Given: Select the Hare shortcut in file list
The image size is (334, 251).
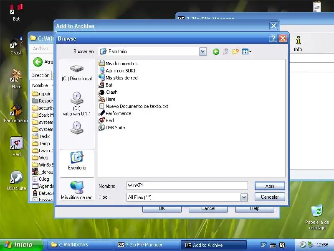Looking at the screenshot, I should pyautogui.click(x=107, y=99).
